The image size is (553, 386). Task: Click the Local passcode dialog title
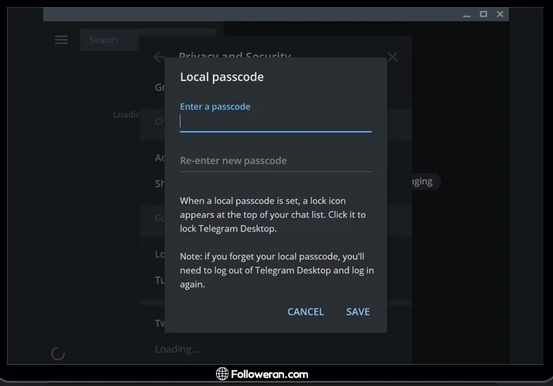(x=222, y=77)
